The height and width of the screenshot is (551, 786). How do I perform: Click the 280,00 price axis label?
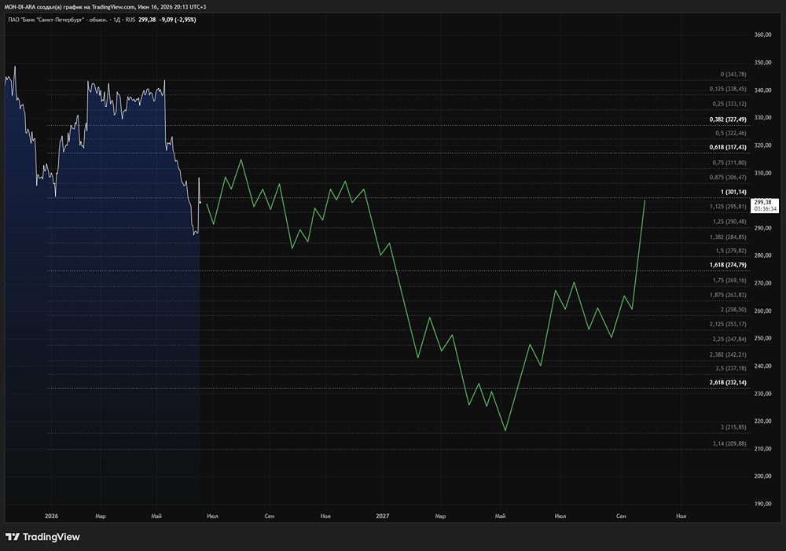pyautogui.click(x=762, y=255)
